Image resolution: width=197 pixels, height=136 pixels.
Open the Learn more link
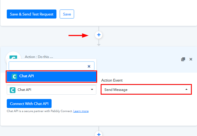click(81, 111)
